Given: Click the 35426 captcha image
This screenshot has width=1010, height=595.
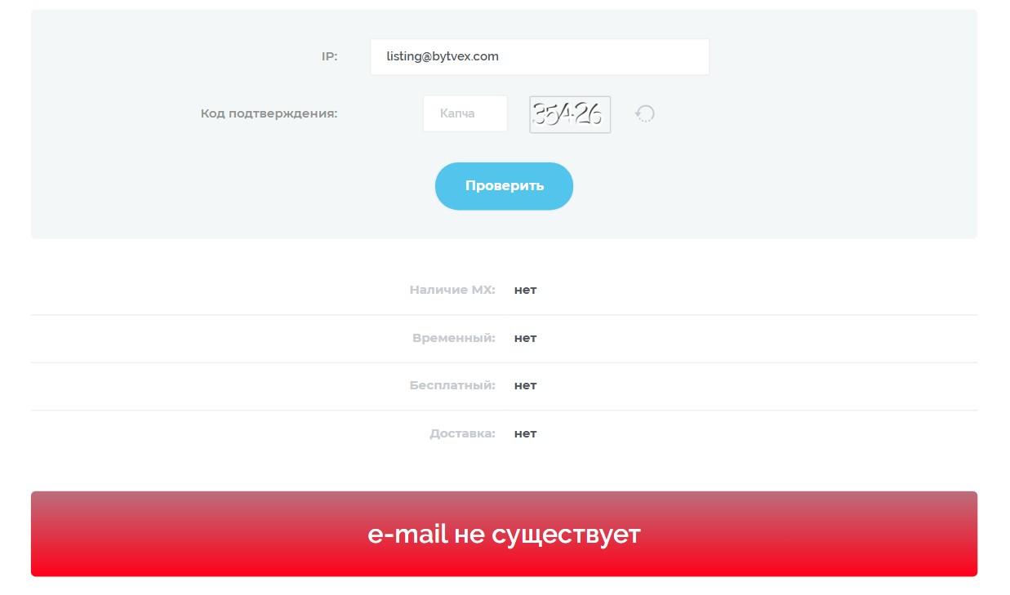Looking at the screenshot, I should tap(570, 114).
